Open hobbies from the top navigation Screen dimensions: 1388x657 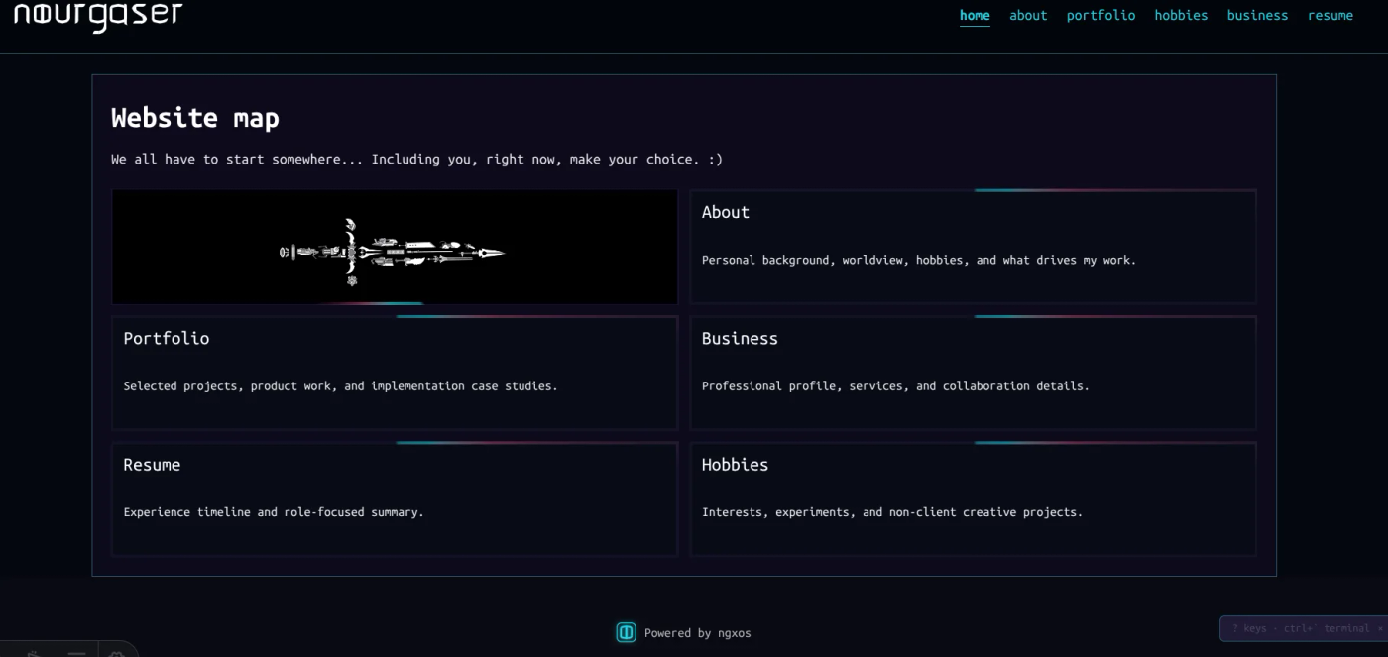(1181, 15)
